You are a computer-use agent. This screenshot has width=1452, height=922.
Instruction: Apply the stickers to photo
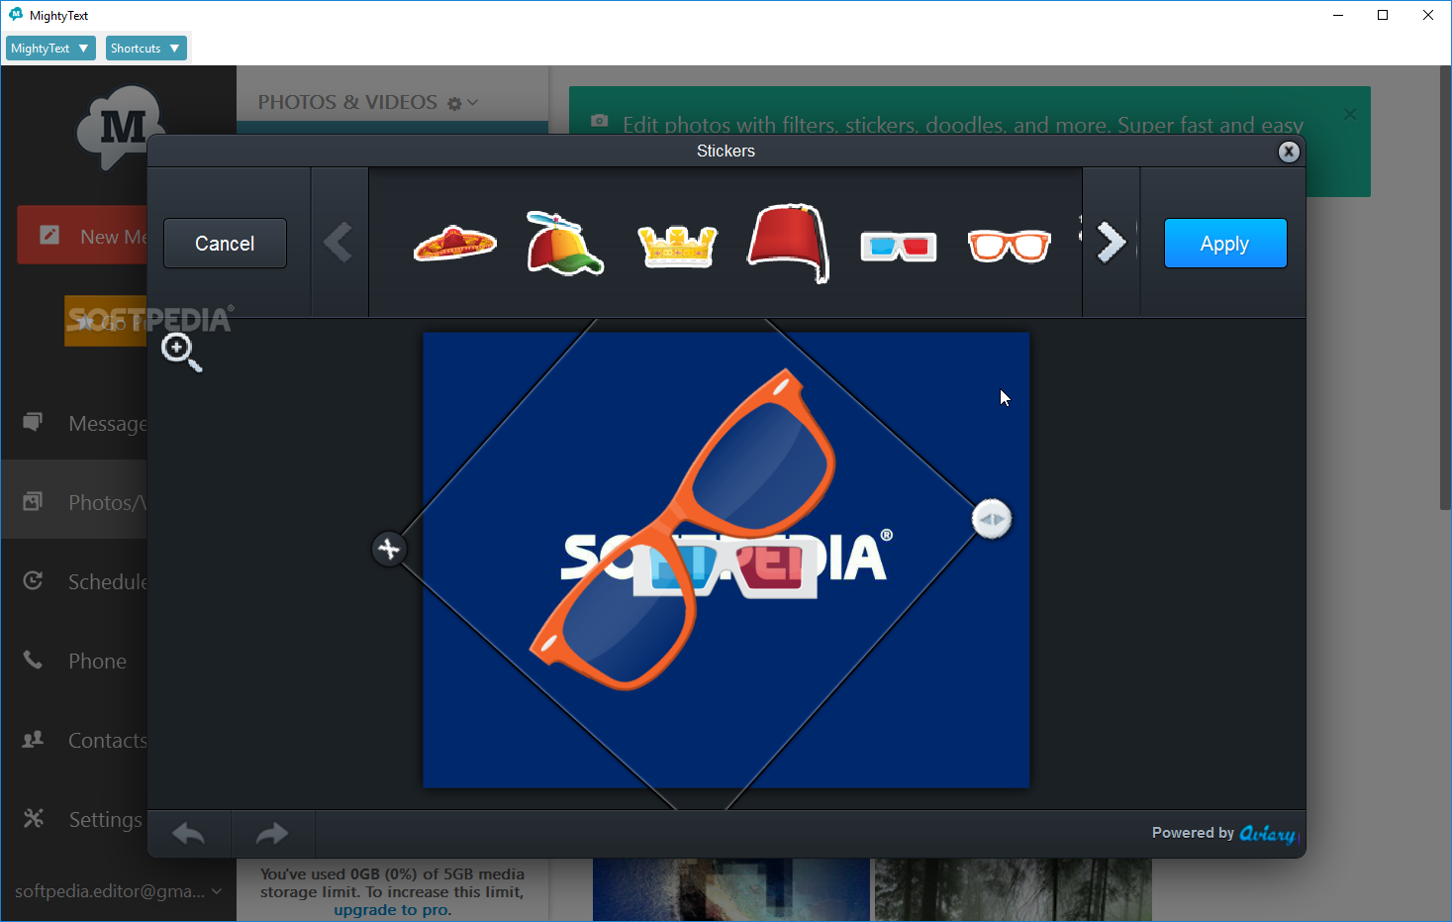1225,244
